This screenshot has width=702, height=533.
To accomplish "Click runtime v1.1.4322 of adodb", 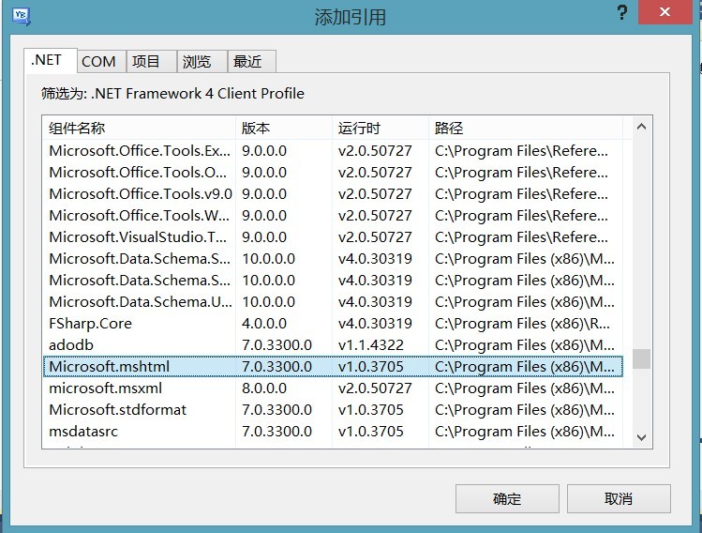I will [371, 345].
